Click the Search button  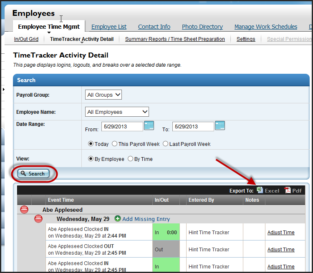[x=33, y=173]
